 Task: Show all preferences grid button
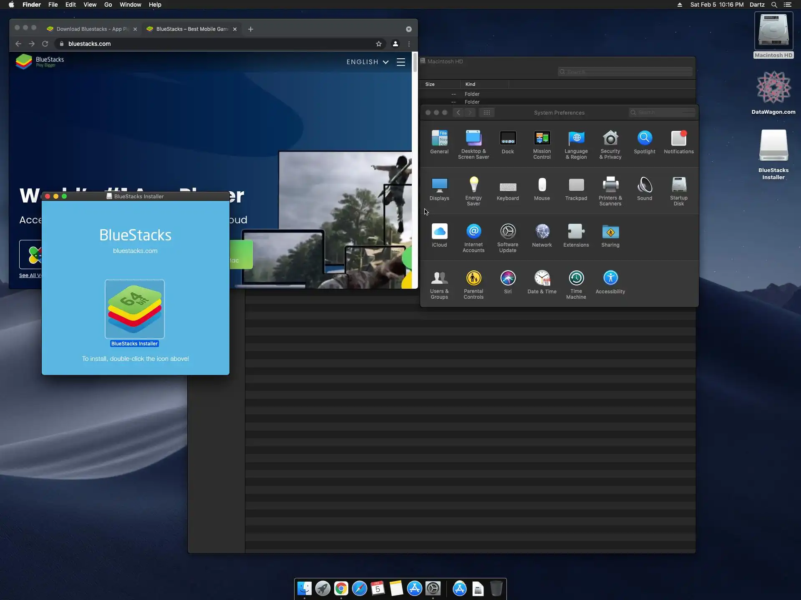point(486,112)
